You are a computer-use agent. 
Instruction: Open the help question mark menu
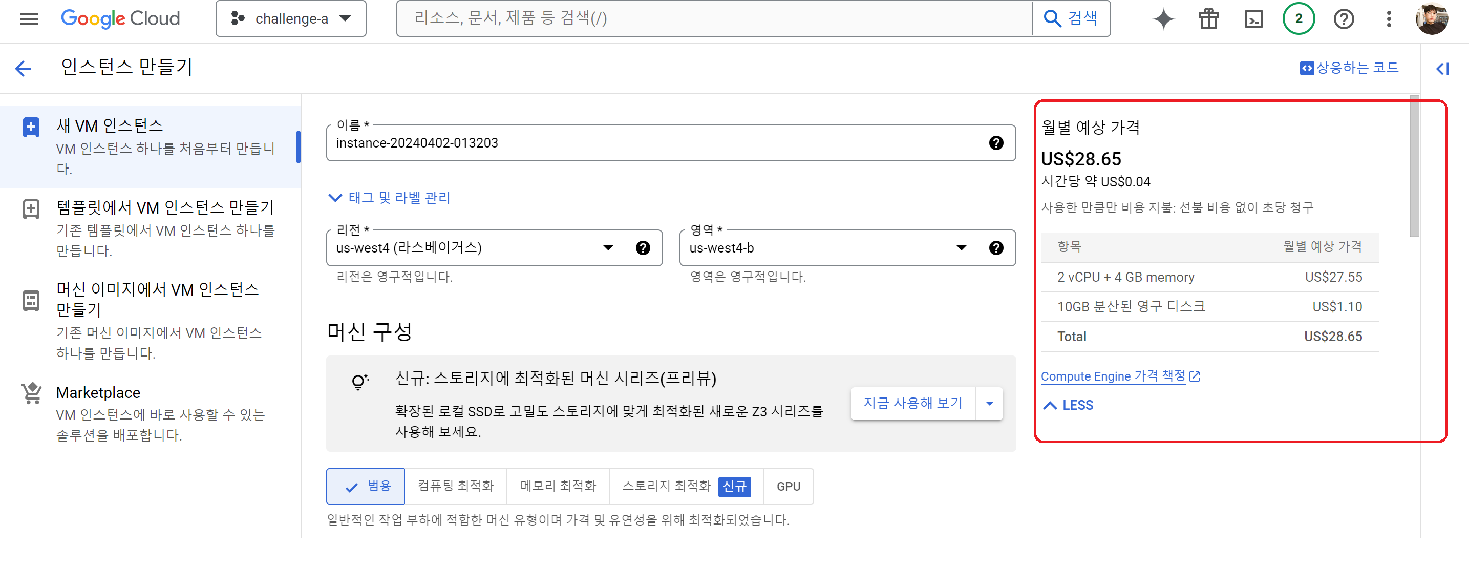pyautogui.click(x=1343, y=19)
